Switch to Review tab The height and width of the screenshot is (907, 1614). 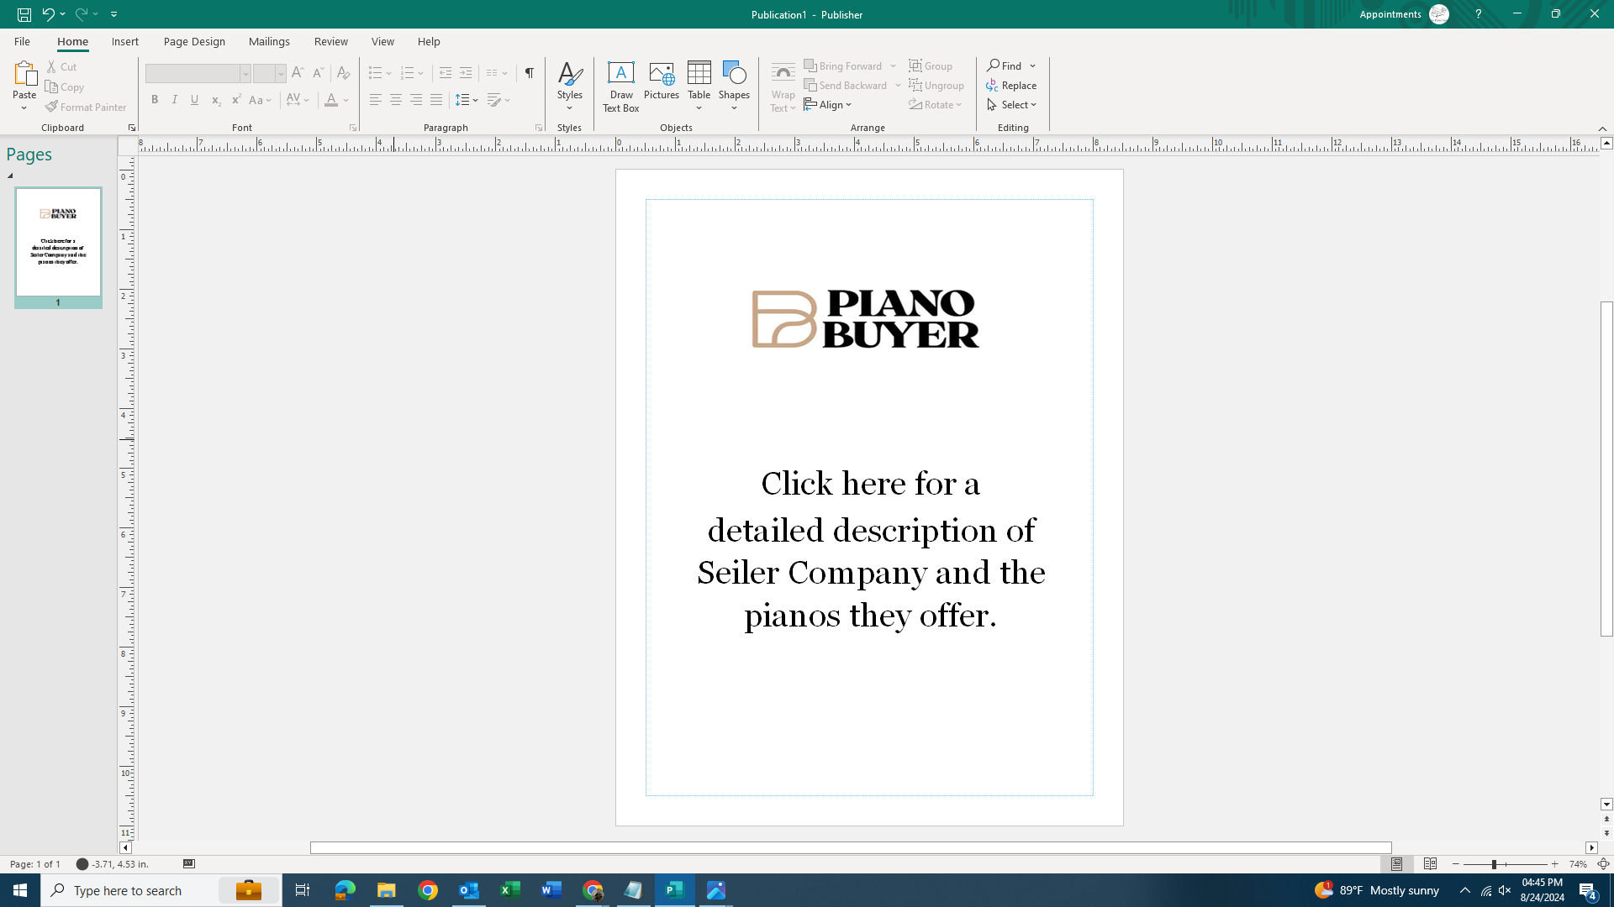pos(331,41)
